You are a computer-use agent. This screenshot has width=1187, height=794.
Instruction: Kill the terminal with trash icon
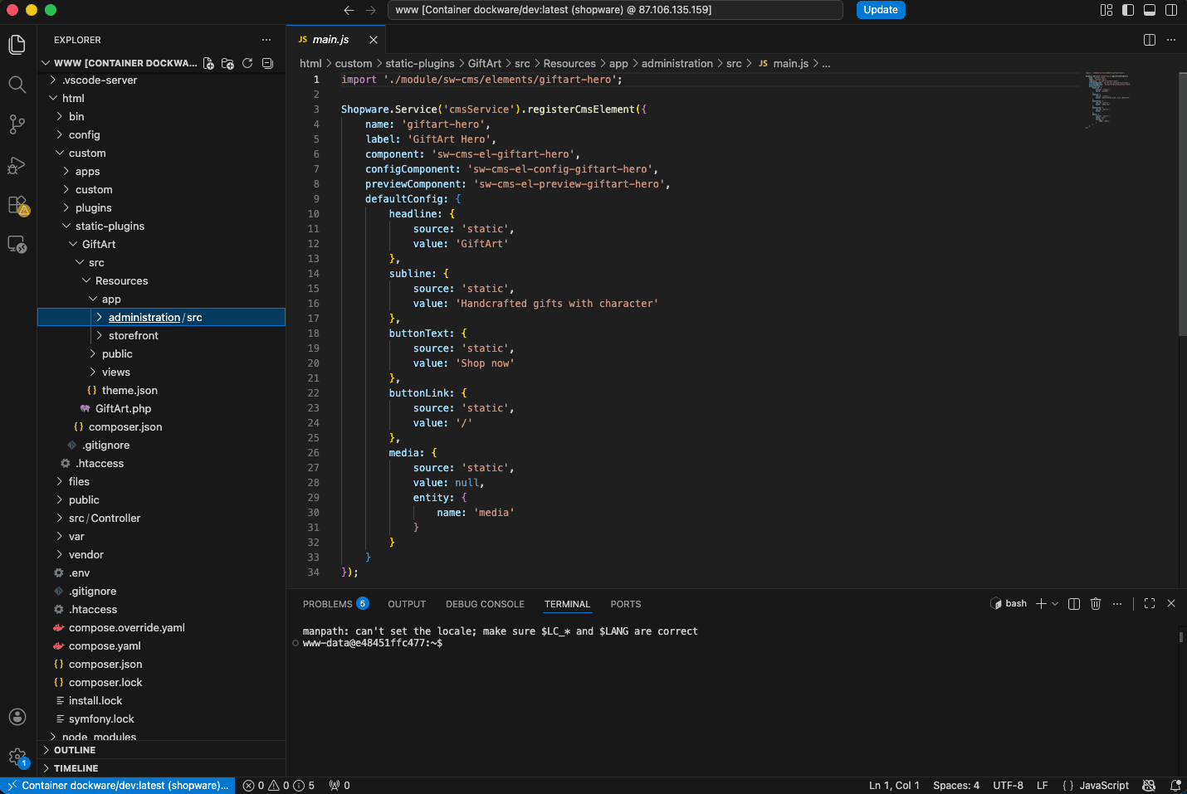coord(1096,604)
